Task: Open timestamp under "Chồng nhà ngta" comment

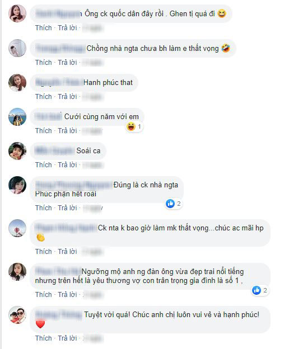Action: (93, 63)
